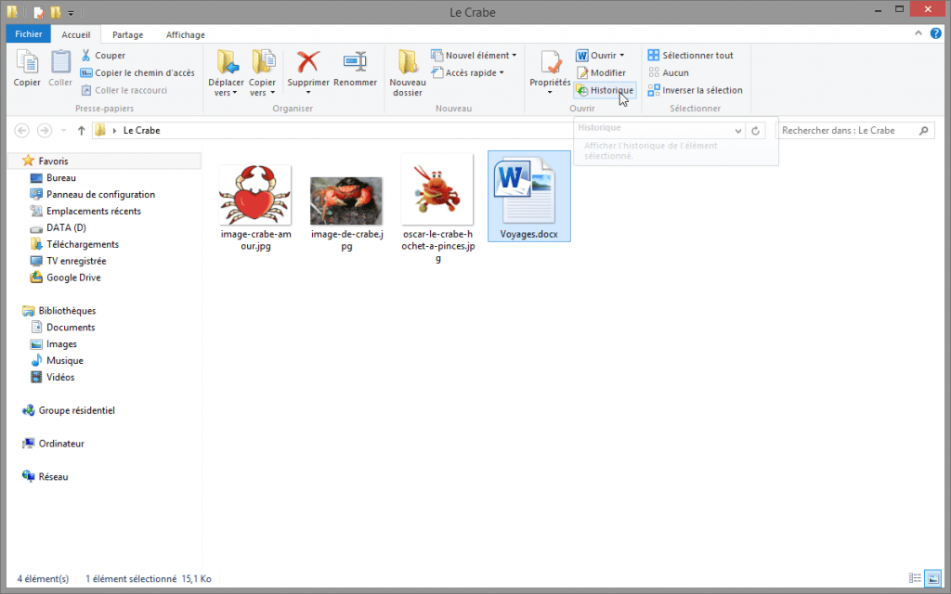This screenshot has height=594, width=951.
Task: Click the Propriétés icon
Action: coord(550,63)
